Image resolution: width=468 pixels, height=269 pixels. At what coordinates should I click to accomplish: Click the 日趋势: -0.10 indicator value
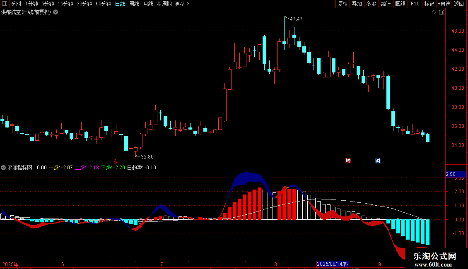pos(142,168)
